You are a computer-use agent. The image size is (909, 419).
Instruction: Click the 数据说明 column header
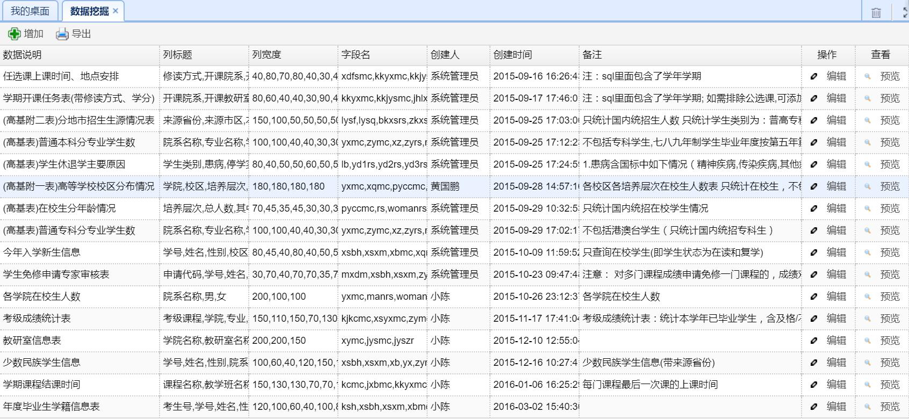(22, 55)
